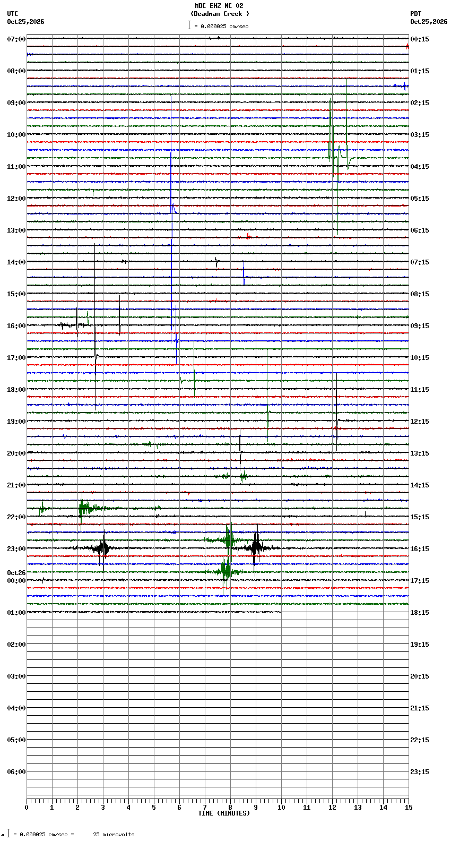Click the station title MDC EHZ NC 02
Screen dimensions: 451x841
(219, 6)
